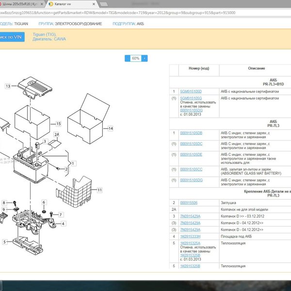
Task: Click the 2A row Колпачок не для этой модели
Action: [x=244, y=210]
